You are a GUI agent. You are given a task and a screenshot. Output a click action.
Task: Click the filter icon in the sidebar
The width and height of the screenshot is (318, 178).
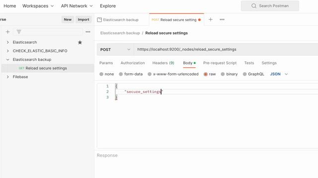point(19,32)
